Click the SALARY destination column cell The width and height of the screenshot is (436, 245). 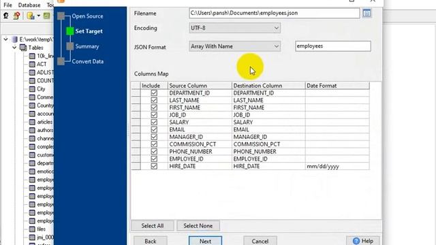(268, 122)
